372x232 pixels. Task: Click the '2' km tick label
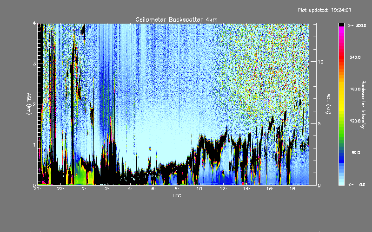pos(34,104)
